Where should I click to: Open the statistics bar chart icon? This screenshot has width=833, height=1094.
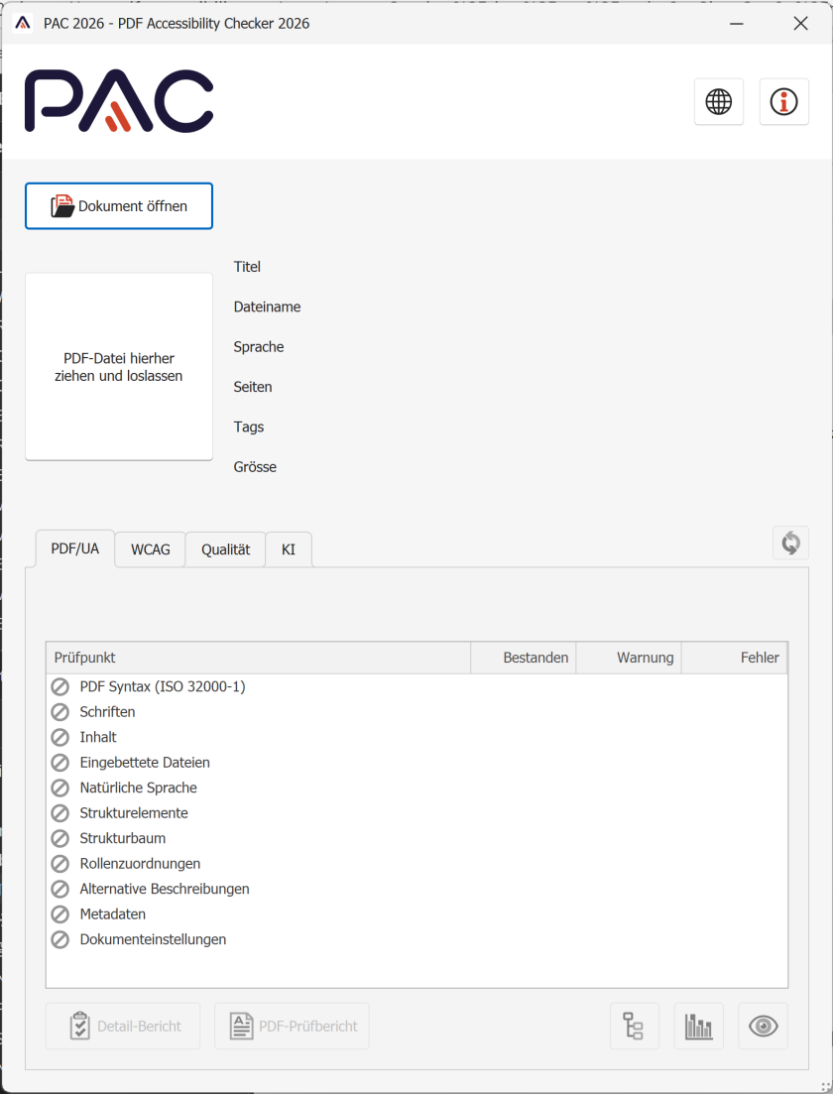click(x=698, y=1026)
